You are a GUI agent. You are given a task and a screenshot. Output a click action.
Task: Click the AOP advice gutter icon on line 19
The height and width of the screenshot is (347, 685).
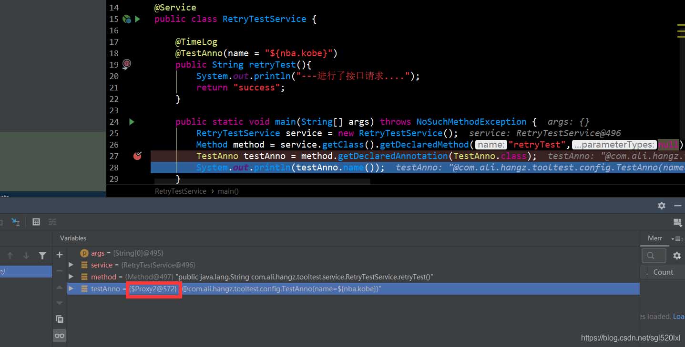pyautogui.click(x=126, y=64)
